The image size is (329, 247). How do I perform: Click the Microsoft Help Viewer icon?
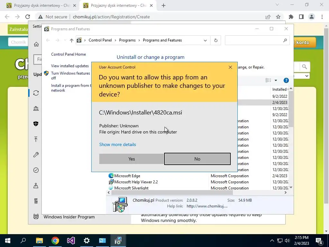coord(111,182)
